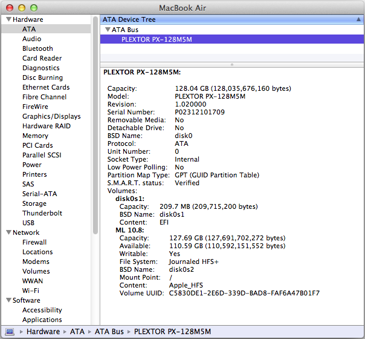Click the split pane divider handle
This screenshot has width=365, height=339.
click(x=231, y=64)
